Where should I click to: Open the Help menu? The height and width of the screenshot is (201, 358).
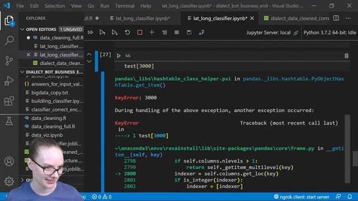tap(145, 6)
